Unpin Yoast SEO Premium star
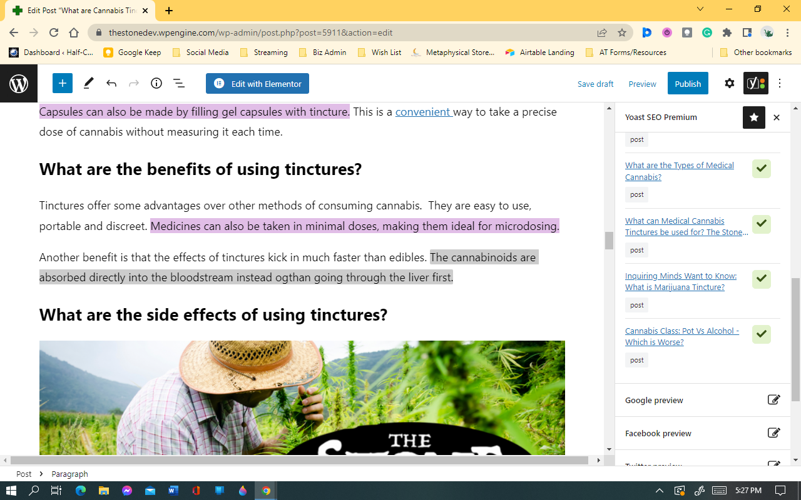Image resolution: width=801 pixels, height=500 pixels. pos(754,117)
